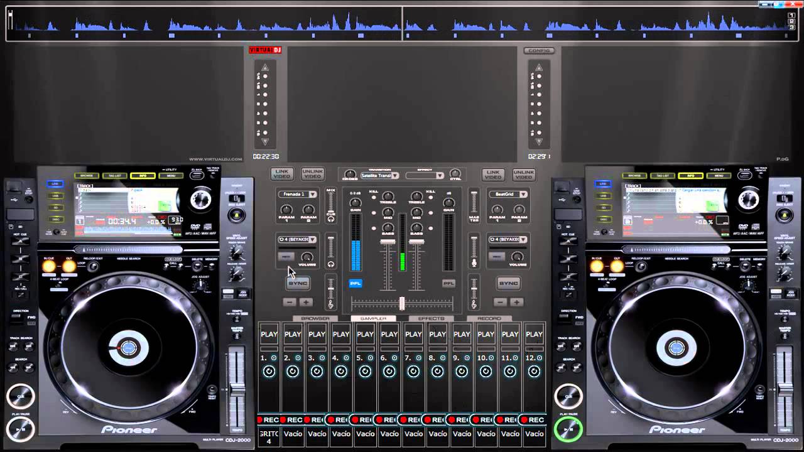Screen dimensions: 804x452
Task: Click the CTRL knob beside Effect dropdown
Action: tap(455, 175)
